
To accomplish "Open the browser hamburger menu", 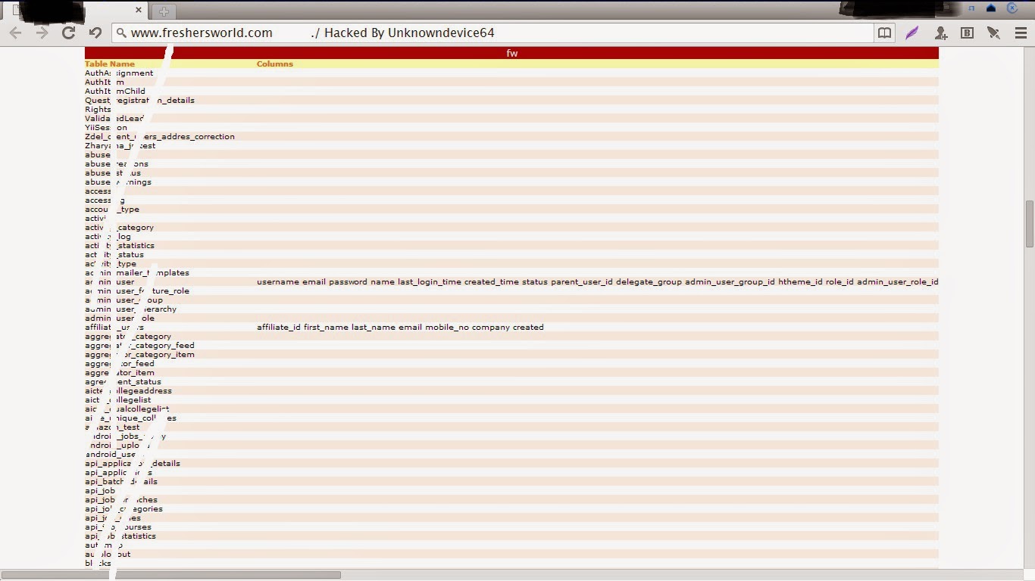I will 1021,33.
